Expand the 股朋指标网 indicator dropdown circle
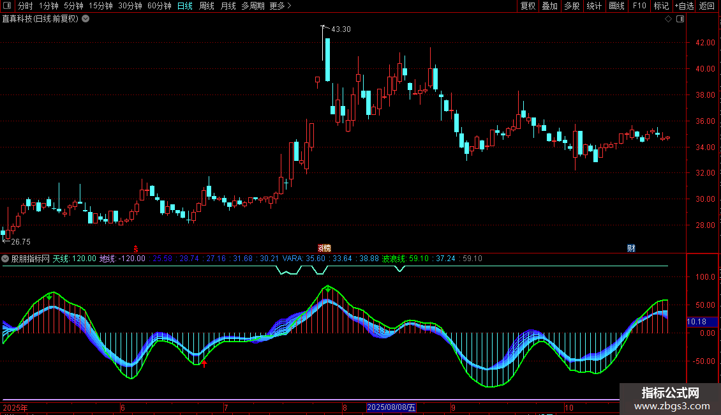The height and width of the screenshot is (415, 721). [5, 259]
